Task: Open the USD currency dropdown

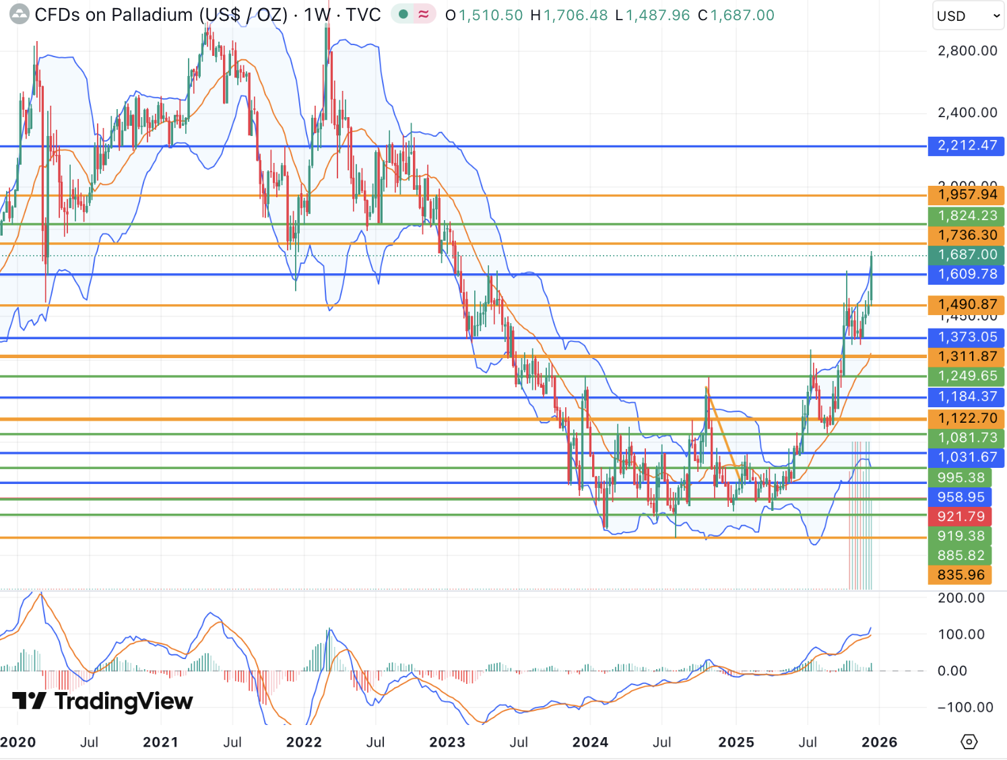Action: 967,16
